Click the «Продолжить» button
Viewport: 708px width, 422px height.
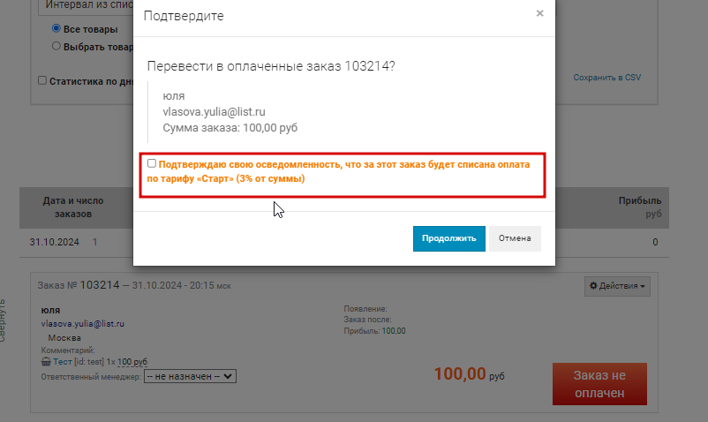448,238
